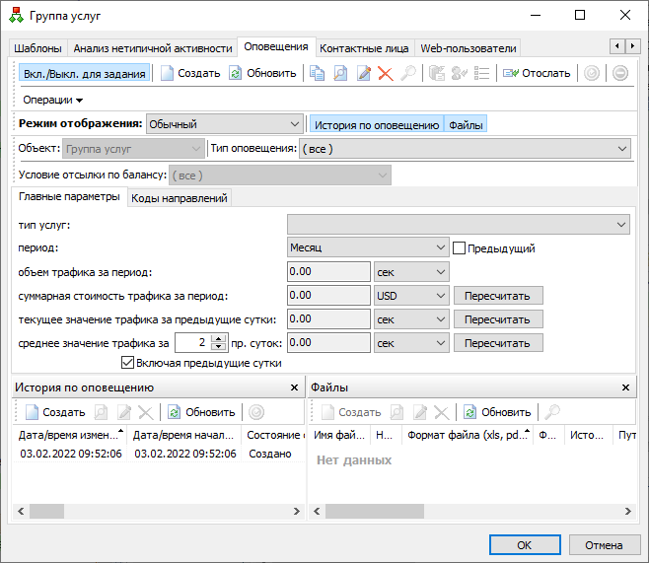Screen dimensions: 649x563
Task: Click round clock icon in История по оповещению toolbar
Action: coord(256,412)
